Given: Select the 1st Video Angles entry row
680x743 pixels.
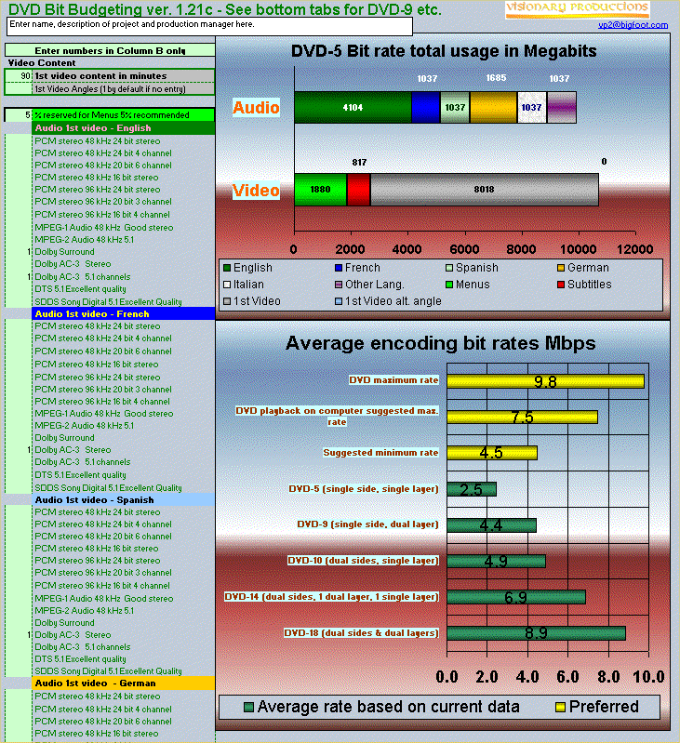Looking at the screenshot, I should (110, 88).
